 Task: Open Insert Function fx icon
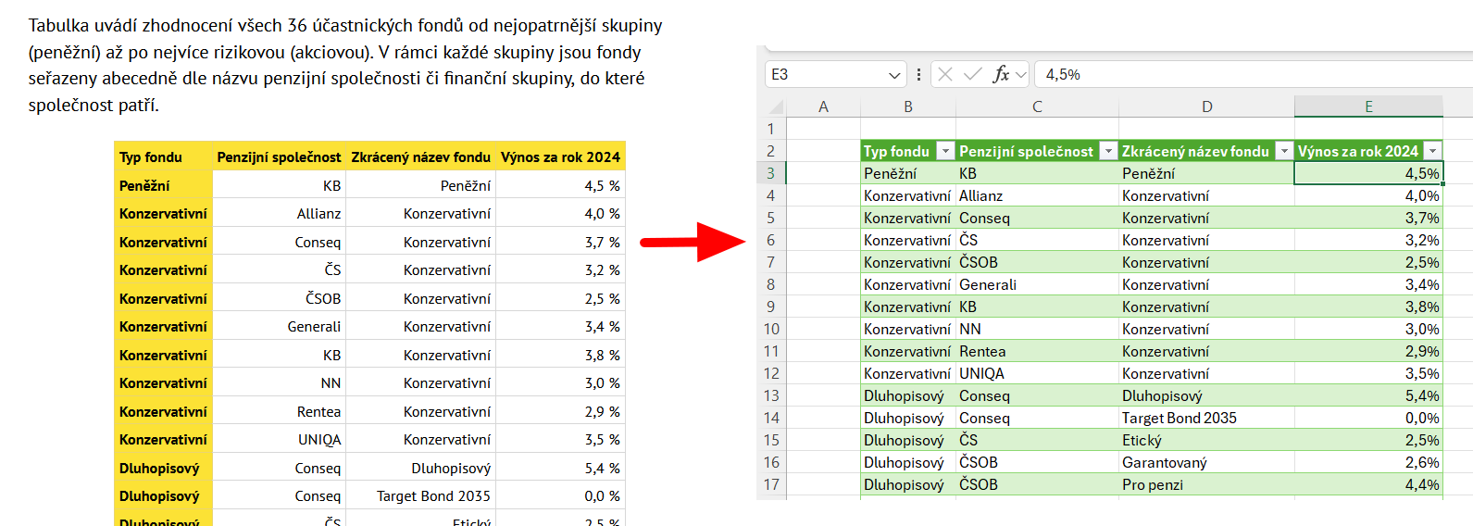pos(1001,74)
